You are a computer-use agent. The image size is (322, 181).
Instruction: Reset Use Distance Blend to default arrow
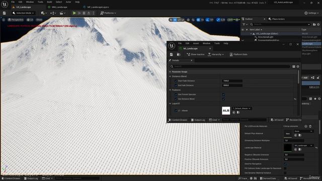point(295,99)
